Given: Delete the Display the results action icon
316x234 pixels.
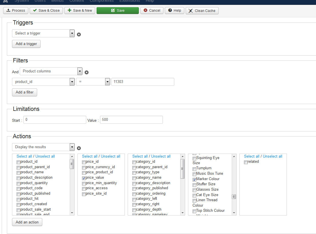Looking at the screenshot, I should point(79,148).
